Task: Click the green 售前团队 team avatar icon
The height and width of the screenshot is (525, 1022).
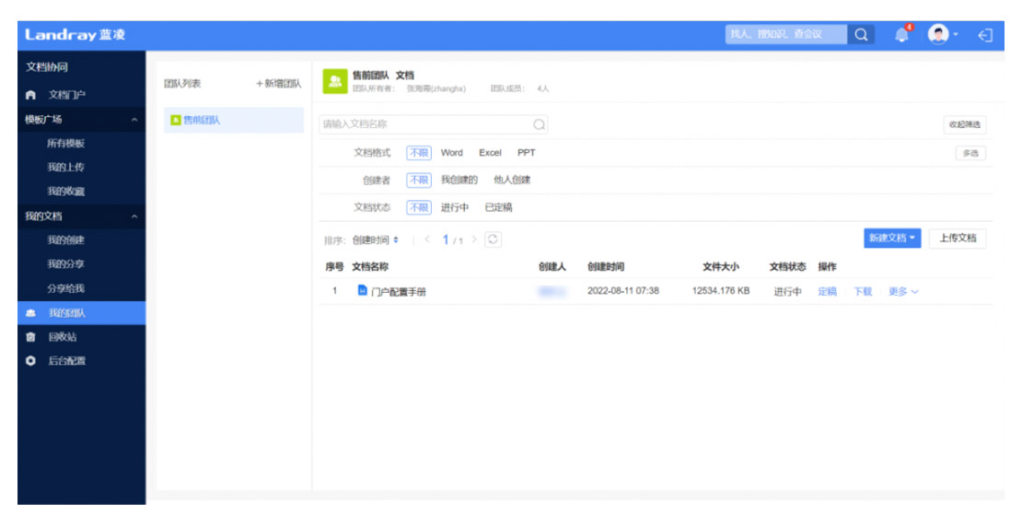Action: click(x=334, y=82)
